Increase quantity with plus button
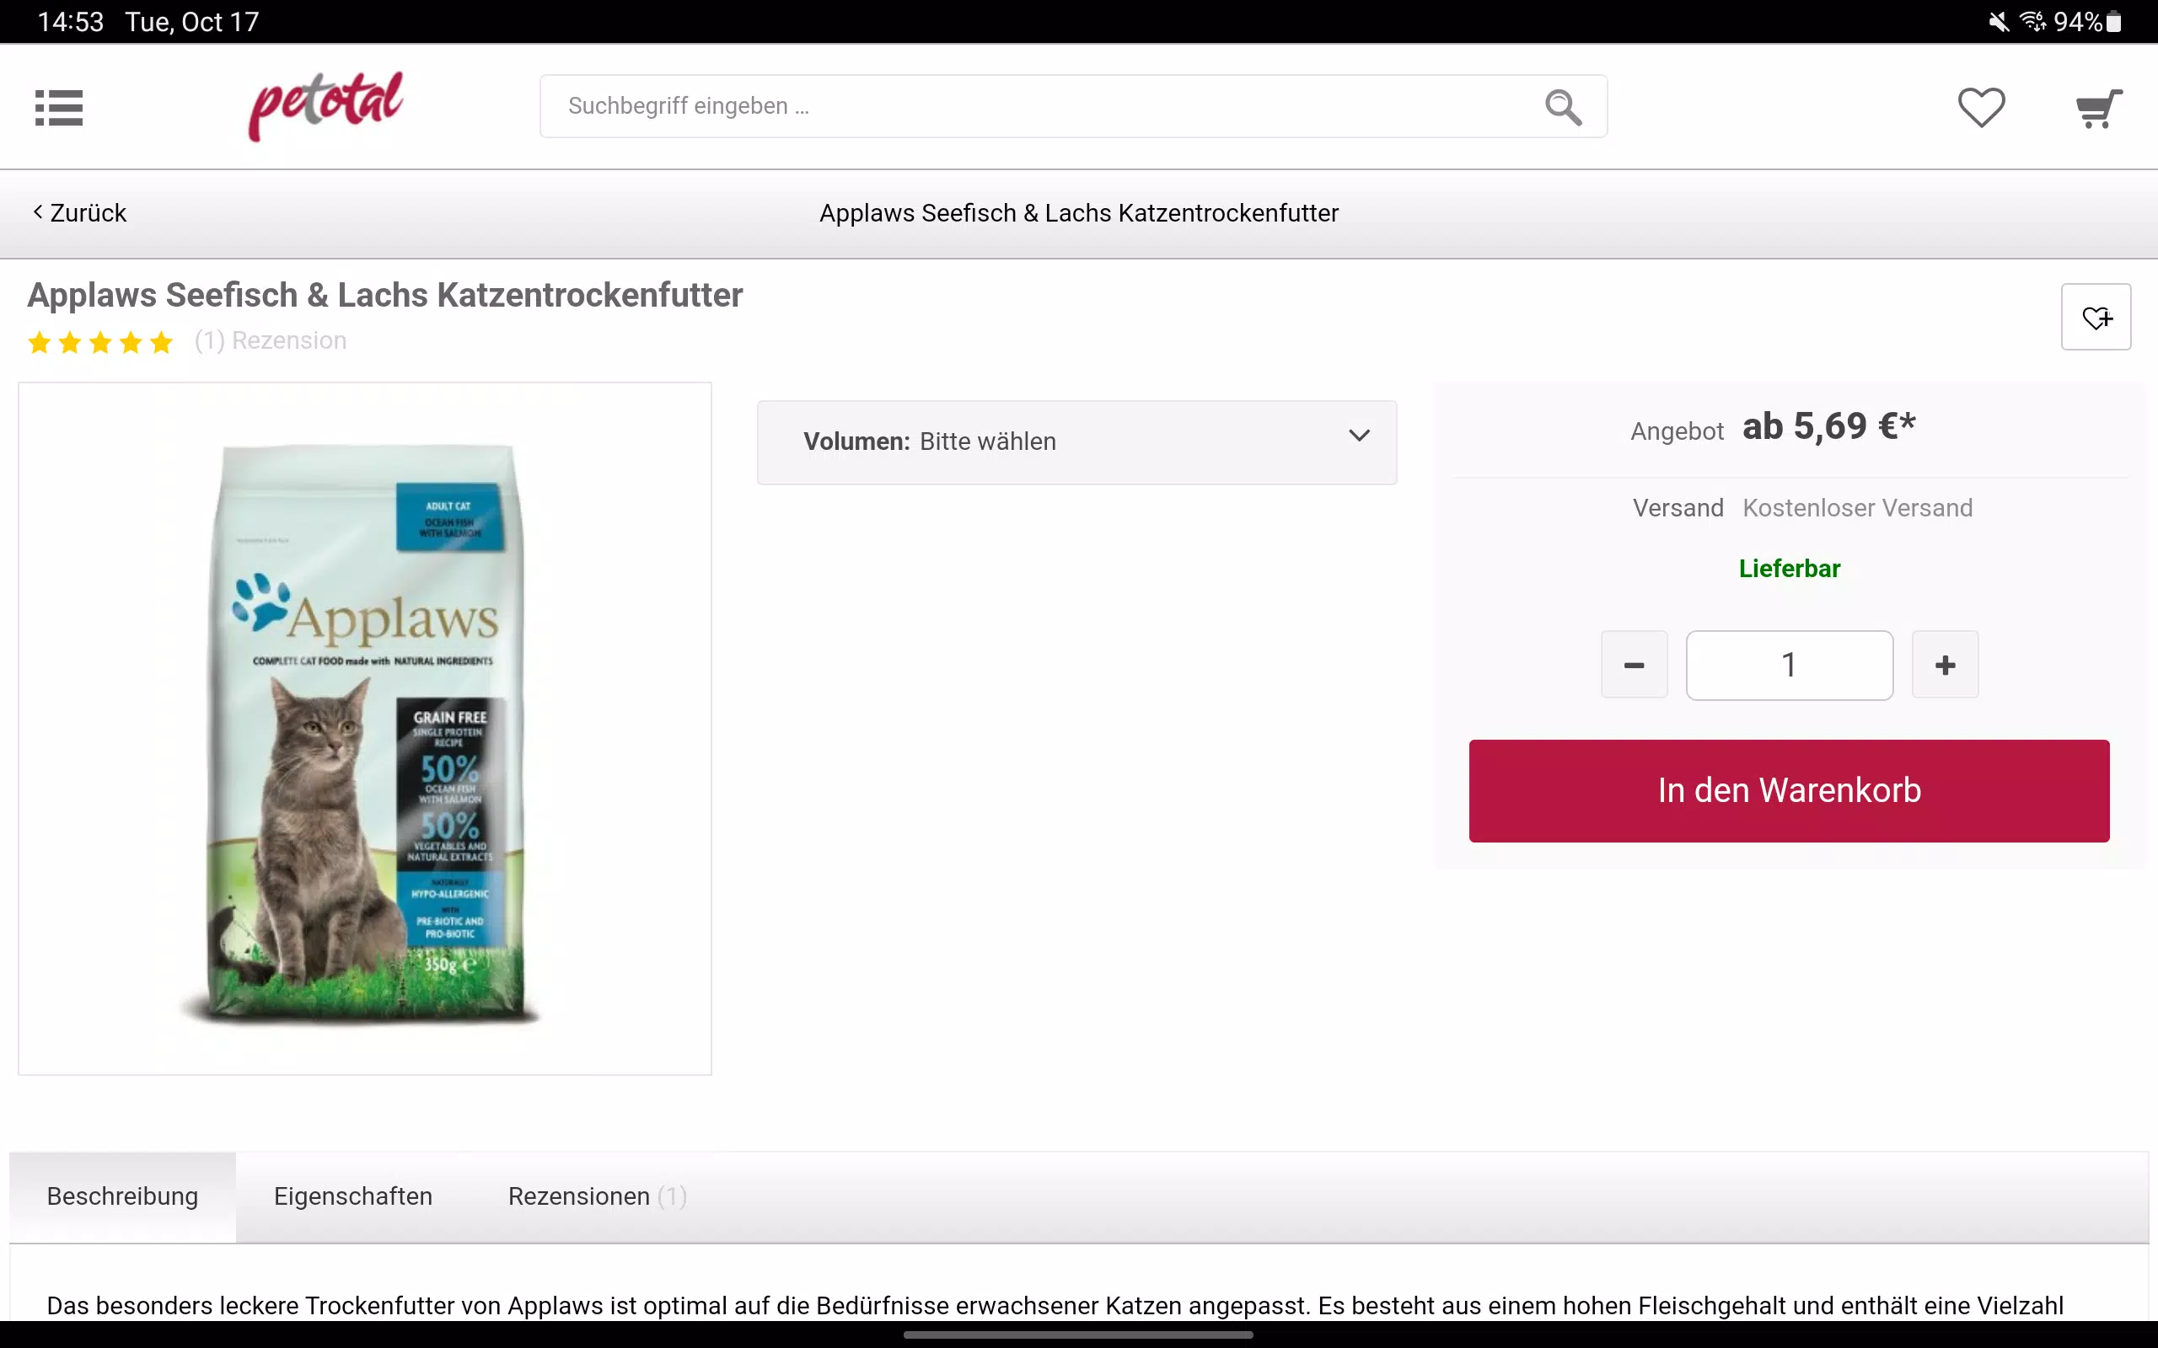The width and height of the screenshot is (2158, 1348). pyautogui.click(x=1945, y=664)
